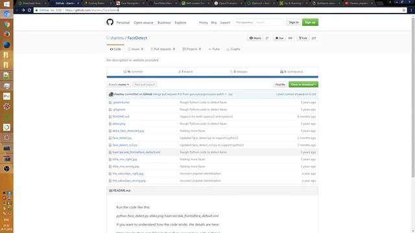Go forward with the browser arrow
This screenshot has width=415, height=233.
tap(23, 10)
